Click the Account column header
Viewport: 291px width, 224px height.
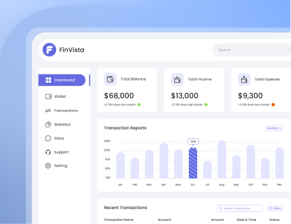pyautogui.click(x=165, y=220)
